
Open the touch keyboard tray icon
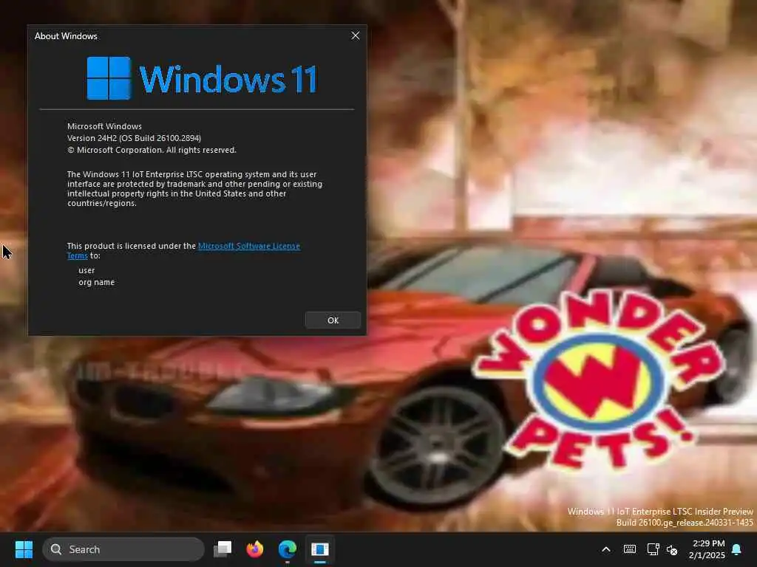pos(630,549)
